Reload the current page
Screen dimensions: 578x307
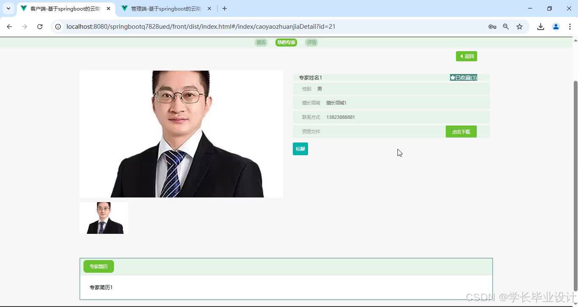tap(40, 27)
